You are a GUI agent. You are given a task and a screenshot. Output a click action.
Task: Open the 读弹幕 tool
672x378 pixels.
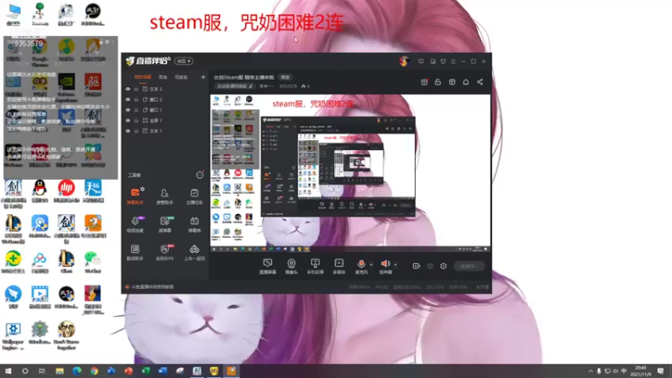click(x=165, y=224)
